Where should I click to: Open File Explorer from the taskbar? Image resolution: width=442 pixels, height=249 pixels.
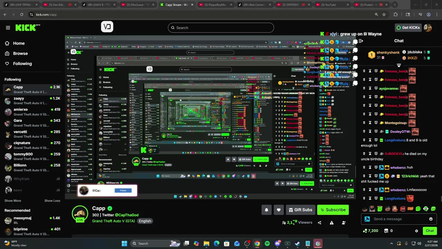(x=206, y=243)
